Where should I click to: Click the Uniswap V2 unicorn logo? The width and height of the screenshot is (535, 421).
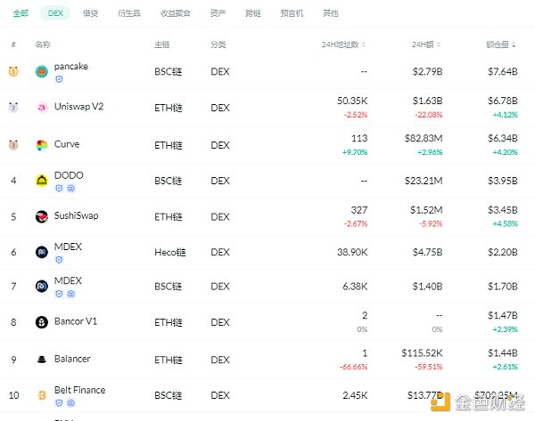point(42,108)
